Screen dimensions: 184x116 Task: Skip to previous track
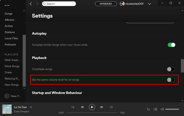coord(82,107)
